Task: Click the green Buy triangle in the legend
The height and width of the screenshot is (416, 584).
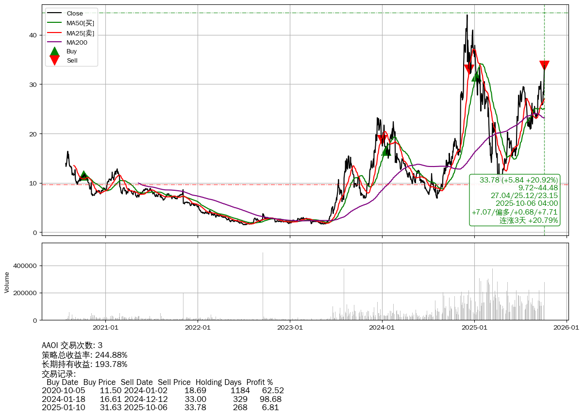Action: click(x=55, y=51)
